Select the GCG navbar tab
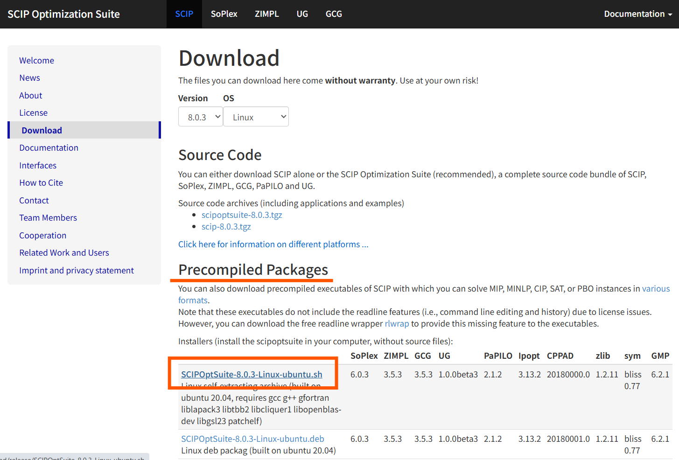 coord(334,14)
